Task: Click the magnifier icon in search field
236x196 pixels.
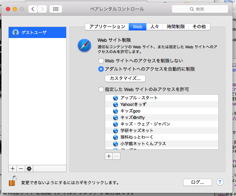Action: 192,9
